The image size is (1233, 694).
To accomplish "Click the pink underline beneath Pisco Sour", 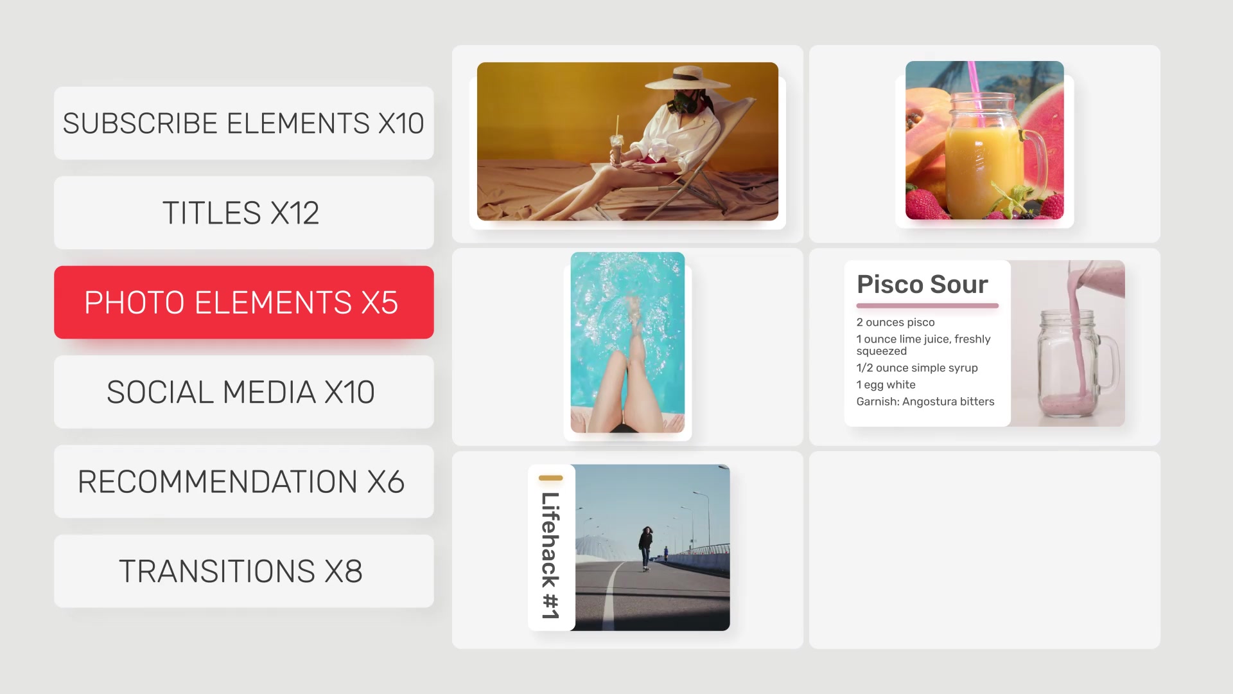I will 927,306.
